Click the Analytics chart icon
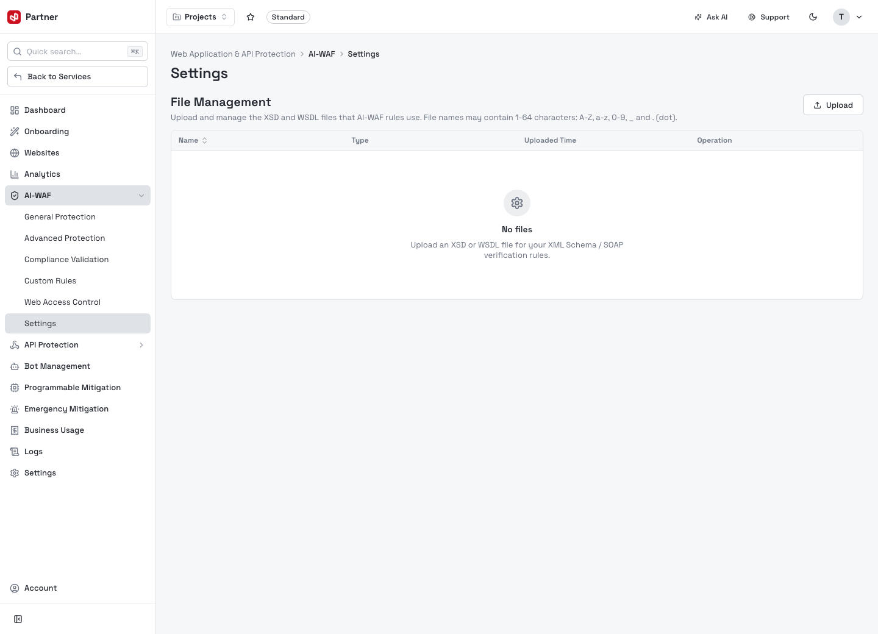878x634 pixels. coord(15,174)
